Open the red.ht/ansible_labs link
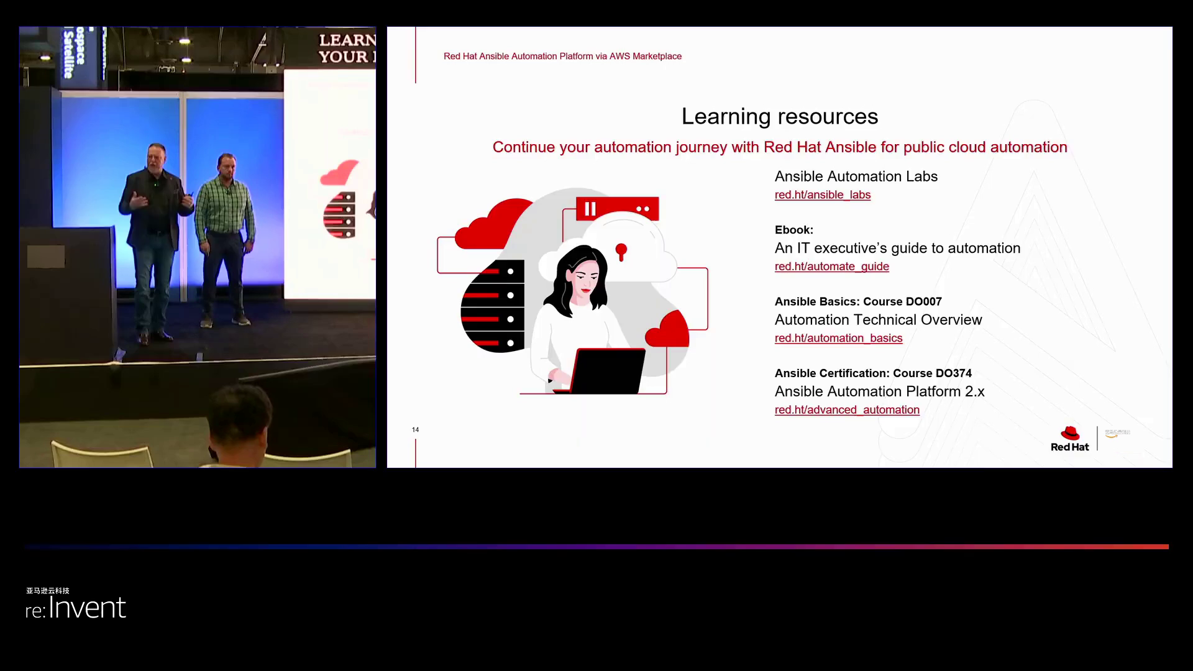1193x671 pixels. [822, 195]
